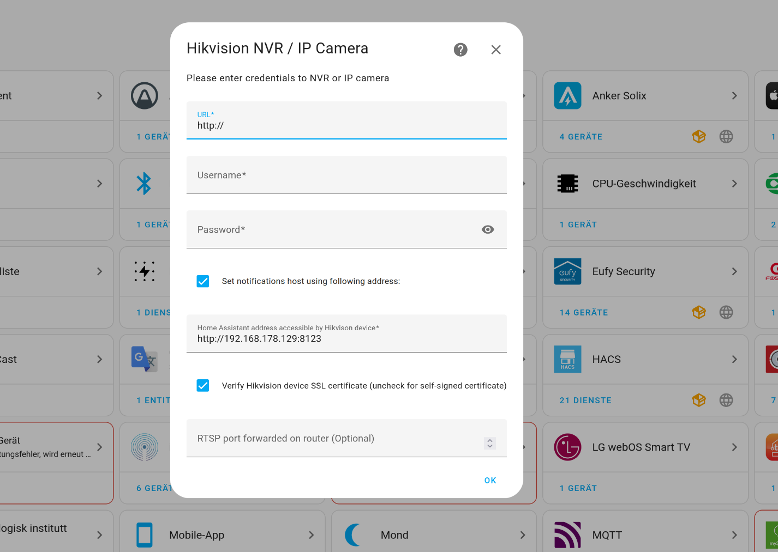Open the Anker Solix integration icon
This screenshot has width=778, height=552.
[567, 96]
